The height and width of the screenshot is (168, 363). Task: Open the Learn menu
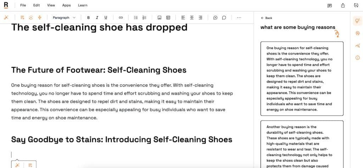83,5
